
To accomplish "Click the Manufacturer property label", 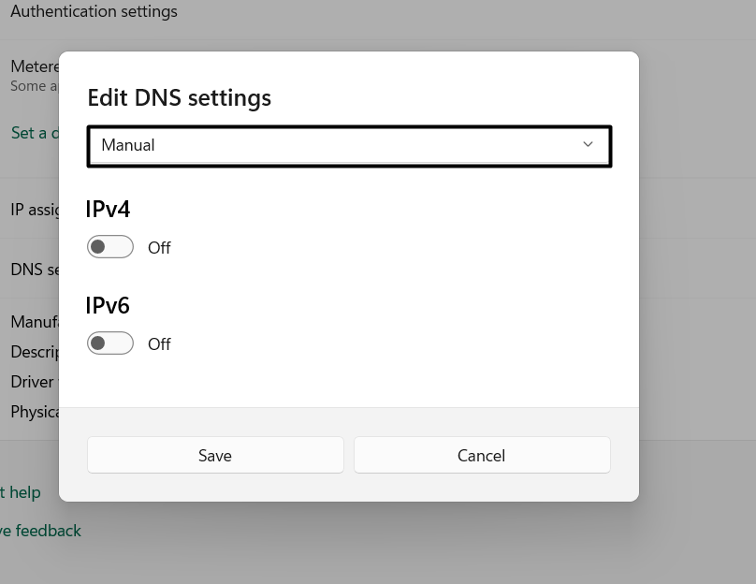I will [34, 322].
